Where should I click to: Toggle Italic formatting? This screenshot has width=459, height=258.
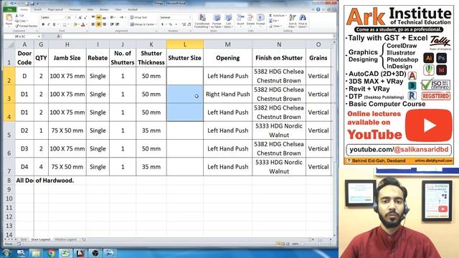pos(49,24)
